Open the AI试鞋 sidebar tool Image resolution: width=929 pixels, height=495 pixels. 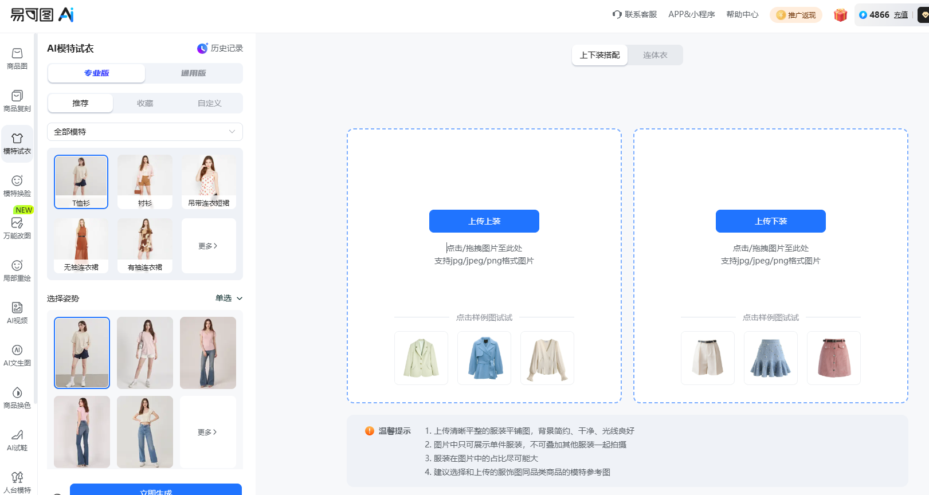click(x=17, y=441)
